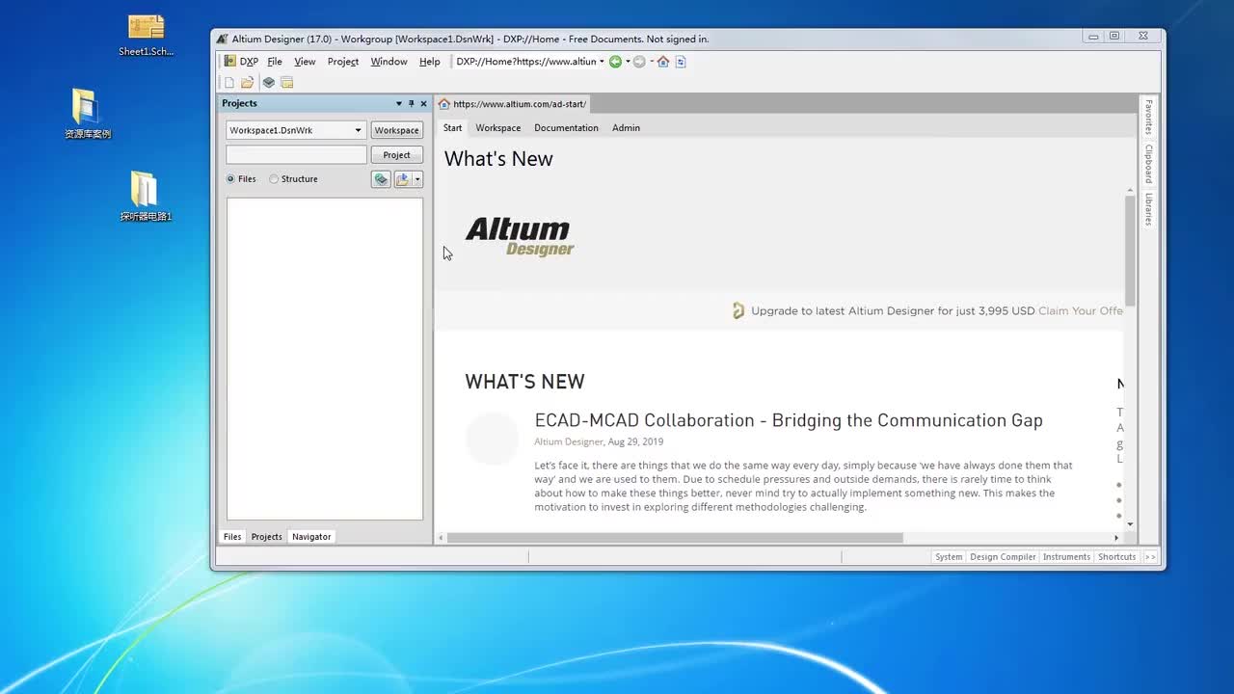
Task: Click the status bar >> expand button
Action: 1149,557
